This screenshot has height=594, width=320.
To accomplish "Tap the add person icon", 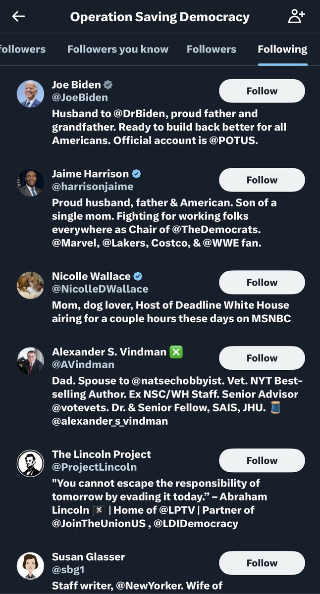I will coord(296,17).
